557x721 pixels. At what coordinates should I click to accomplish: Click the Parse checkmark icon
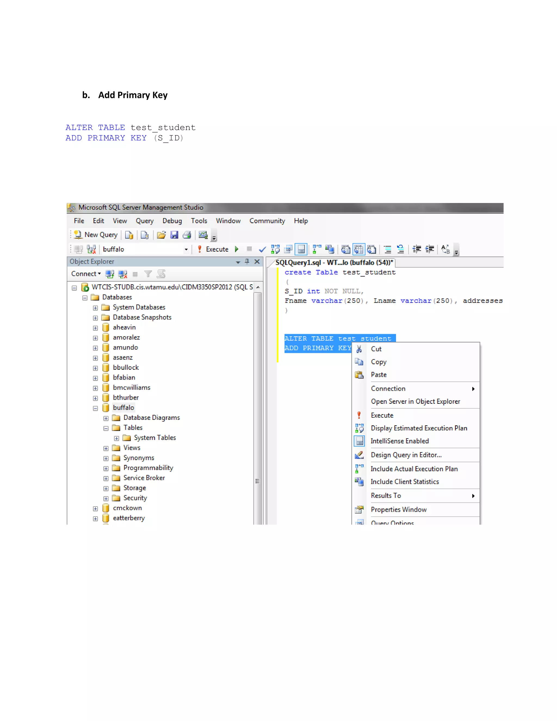click(x=262, y=249)
